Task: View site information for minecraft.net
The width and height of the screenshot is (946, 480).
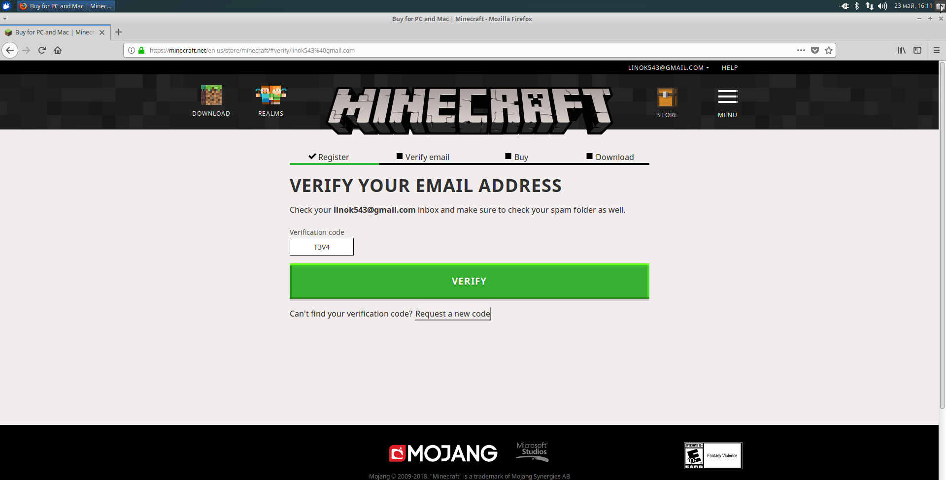Action: click(132, 50)
